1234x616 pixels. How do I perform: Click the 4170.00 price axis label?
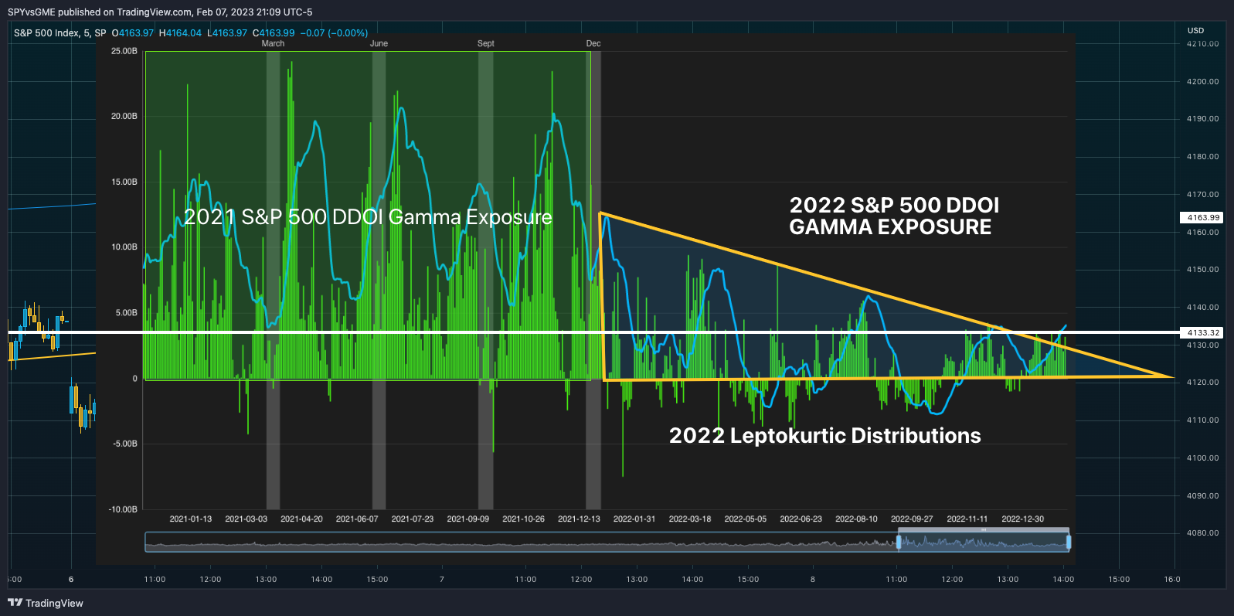[x=1203, y=195]
